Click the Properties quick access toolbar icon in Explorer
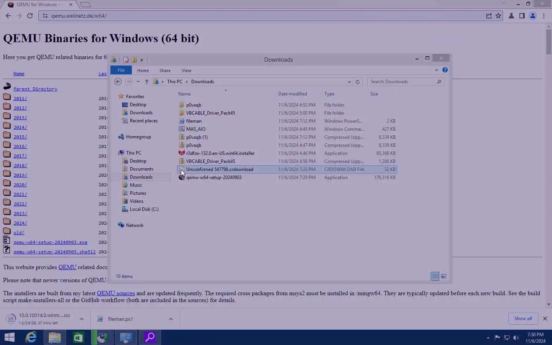This screenshot has width=552, height=345. click(126, 60)
